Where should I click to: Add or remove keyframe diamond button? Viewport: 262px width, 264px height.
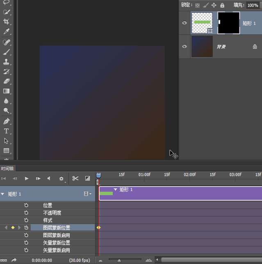click(13, 228)
